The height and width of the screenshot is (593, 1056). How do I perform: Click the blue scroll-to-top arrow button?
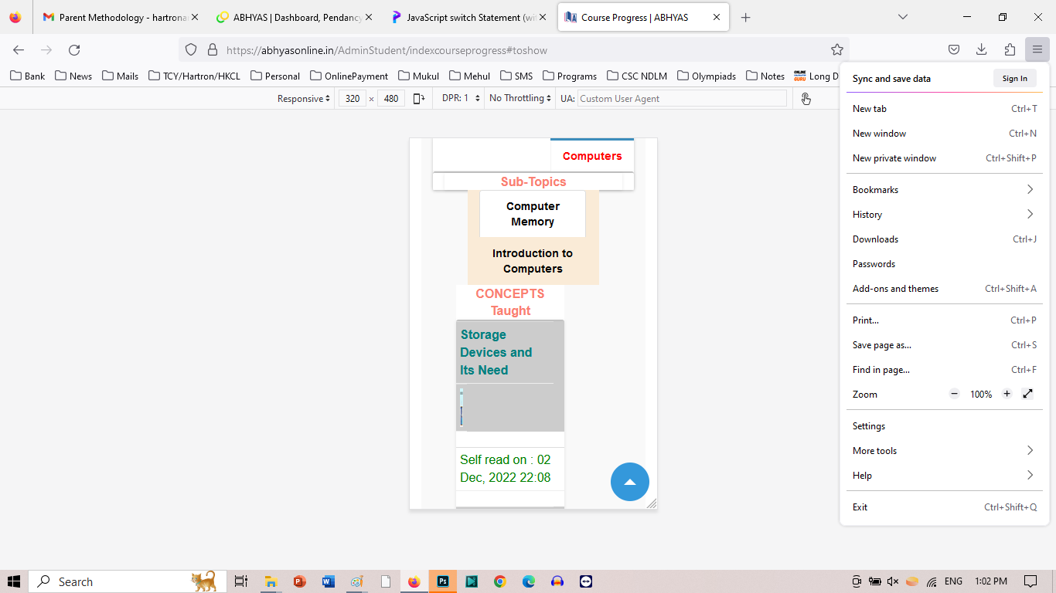pos(629,482)
